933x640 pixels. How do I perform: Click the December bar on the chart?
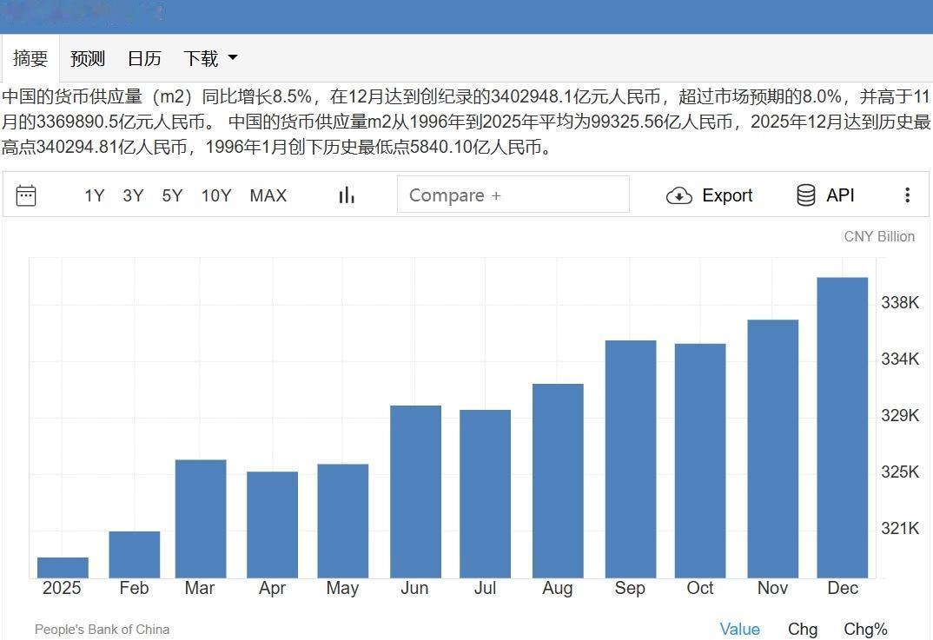(x=843, y=426)
